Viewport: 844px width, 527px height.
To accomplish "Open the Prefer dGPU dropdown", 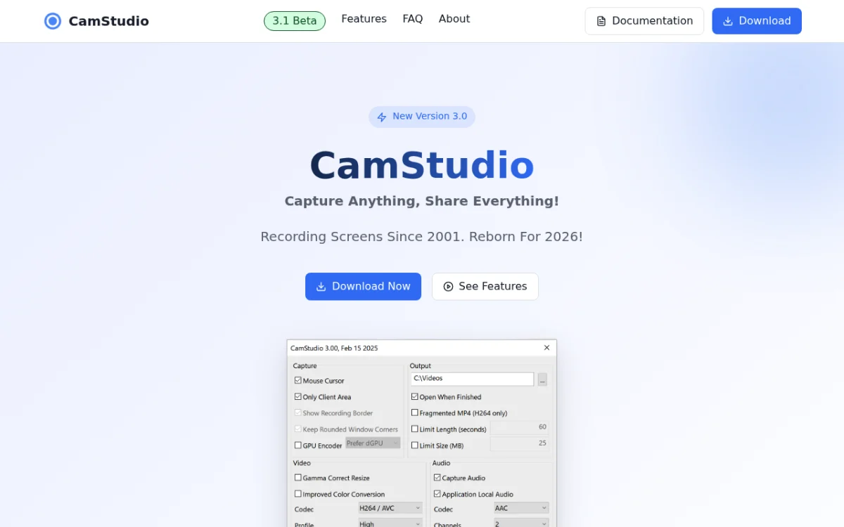I will pyautogui.click(x=373, y=443).
